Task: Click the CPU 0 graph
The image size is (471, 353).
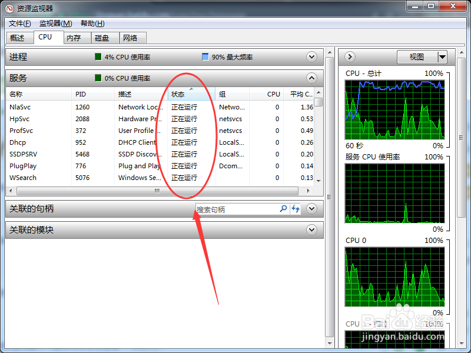Action: [394, 277]
